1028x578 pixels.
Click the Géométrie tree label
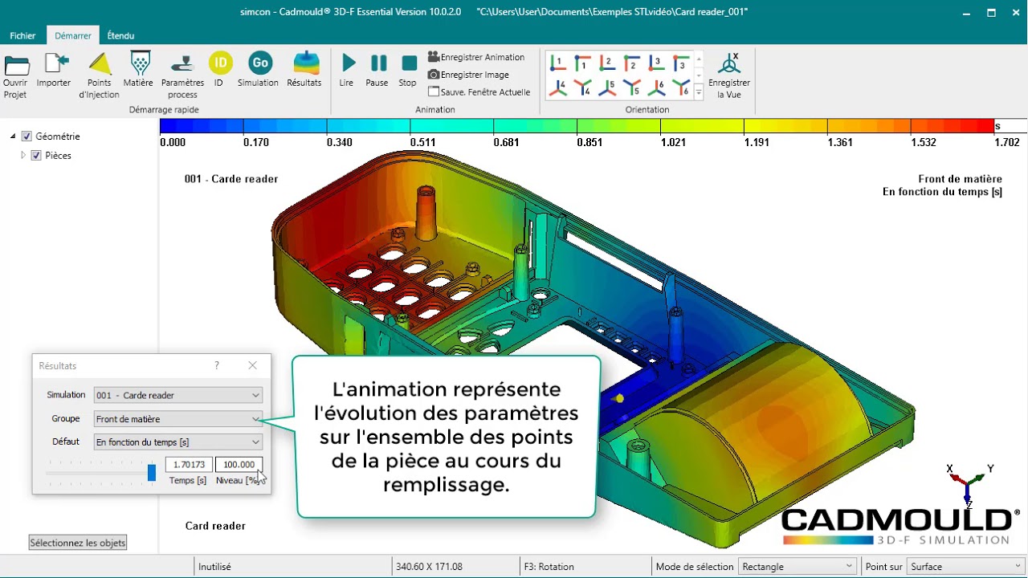coord(58,136)
